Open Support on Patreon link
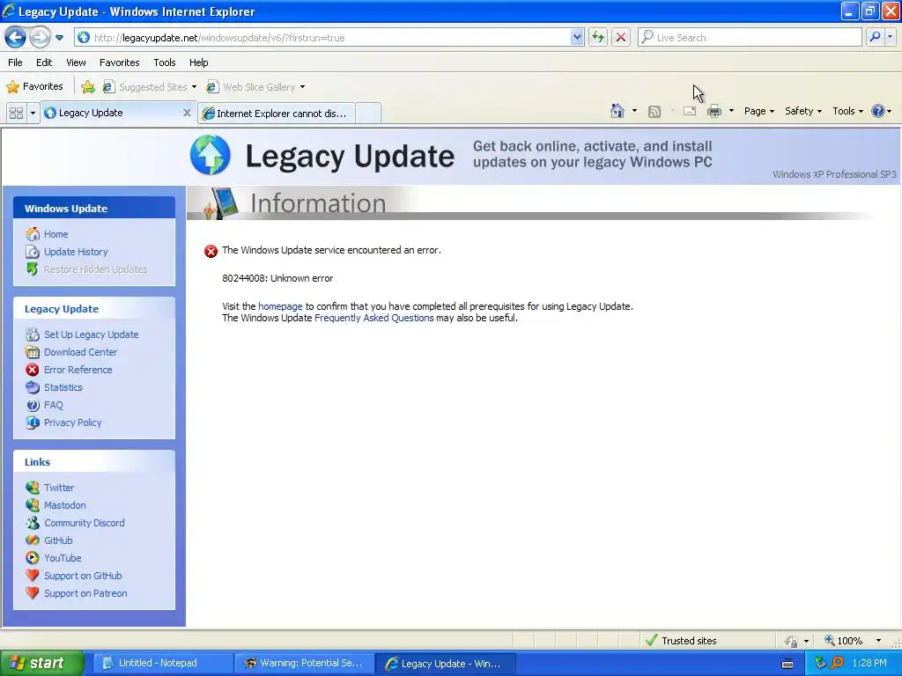The image size is (902, 676). pyautogui.click(x=85, y=594)
